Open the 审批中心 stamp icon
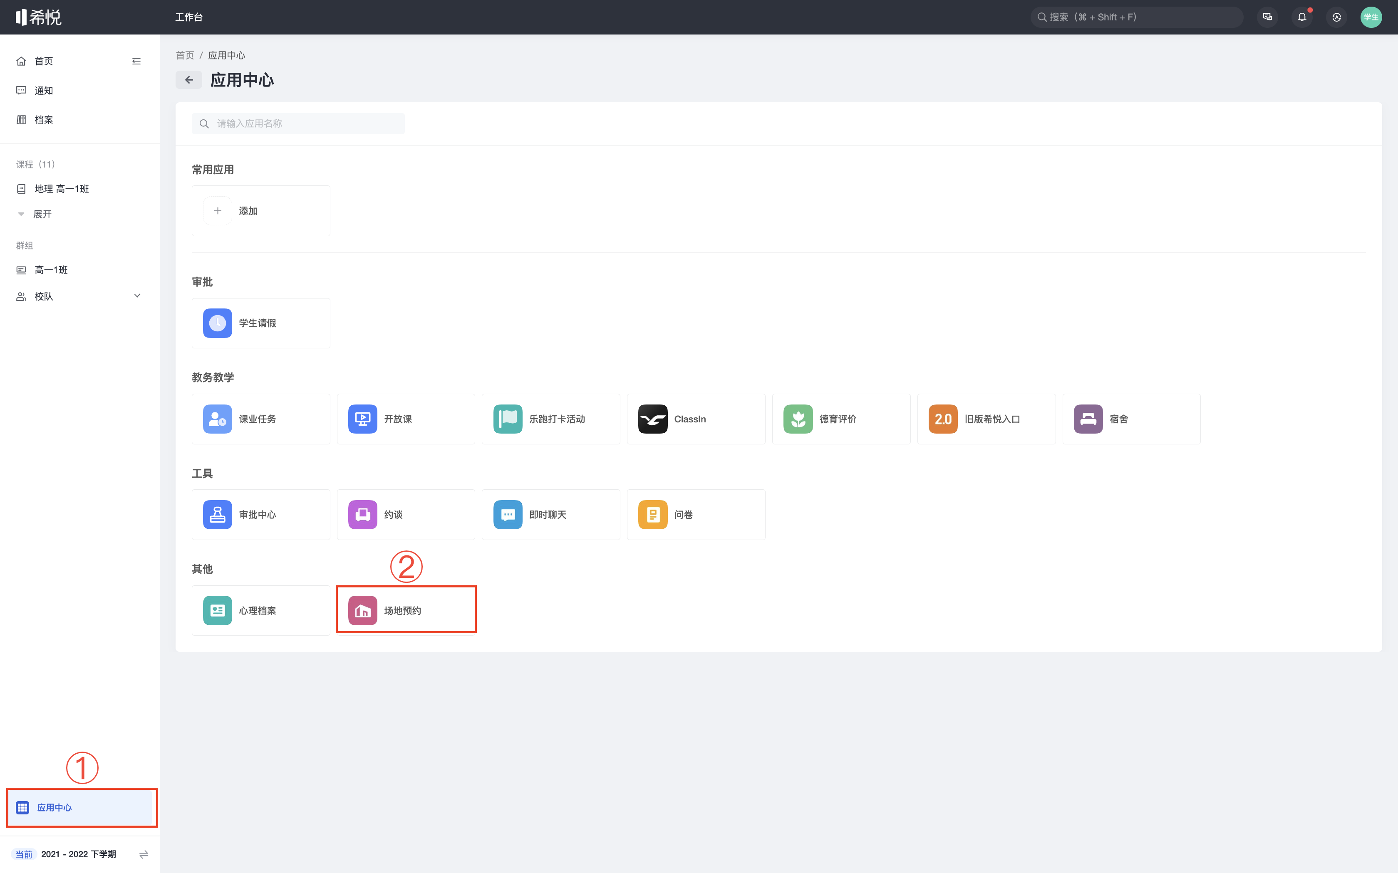This screenshot has height=873, width=1398. 217,515
